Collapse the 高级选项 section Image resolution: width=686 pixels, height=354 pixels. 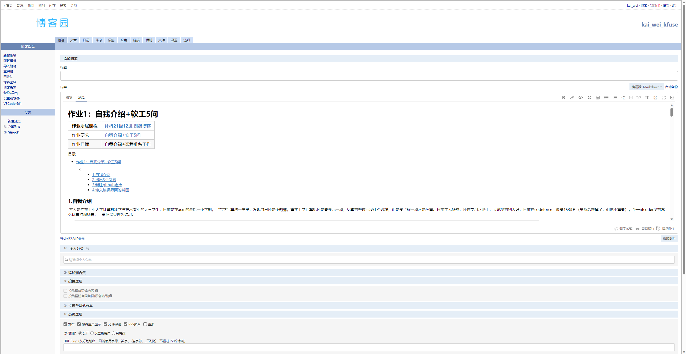65,314
